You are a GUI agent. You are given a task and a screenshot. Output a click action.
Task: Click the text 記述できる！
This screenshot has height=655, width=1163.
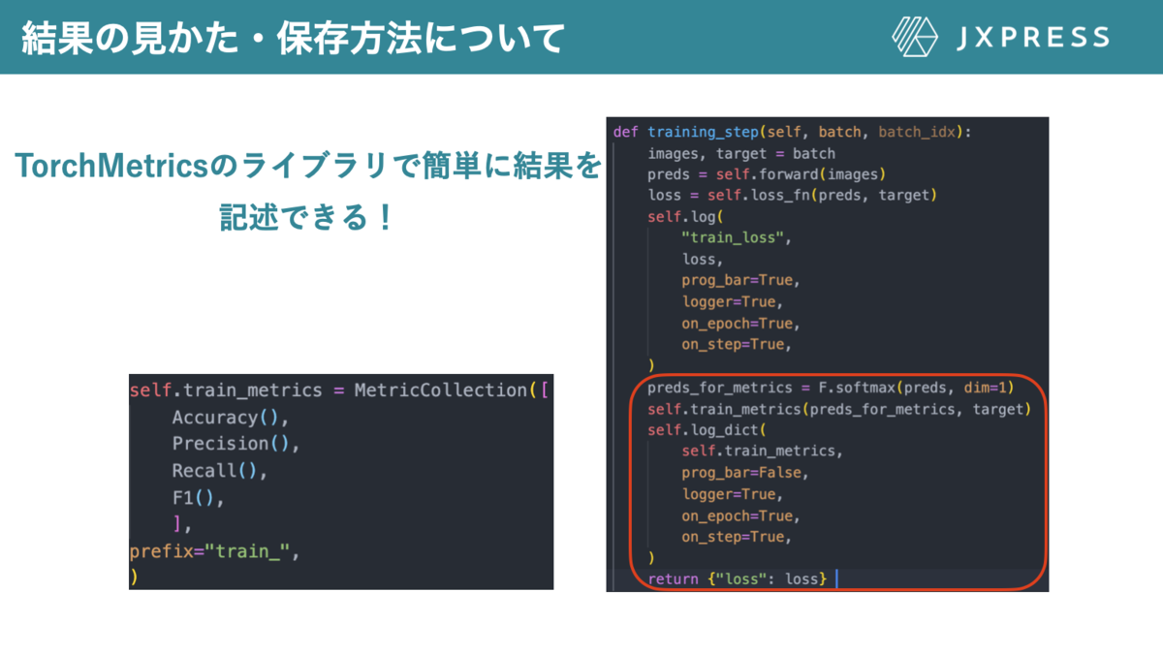pyautogui.click(x=307, y=217)
